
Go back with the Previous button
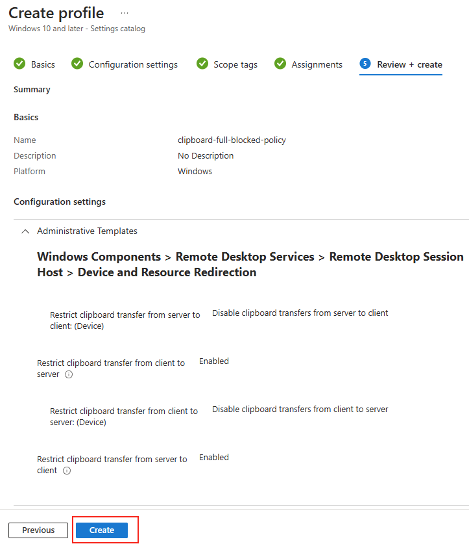click(38, 530)
